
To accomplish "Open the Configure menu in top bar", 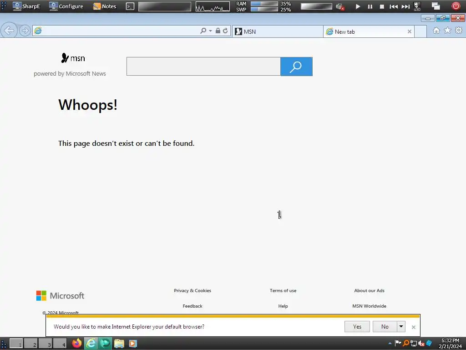I will [x=66, y=6].
